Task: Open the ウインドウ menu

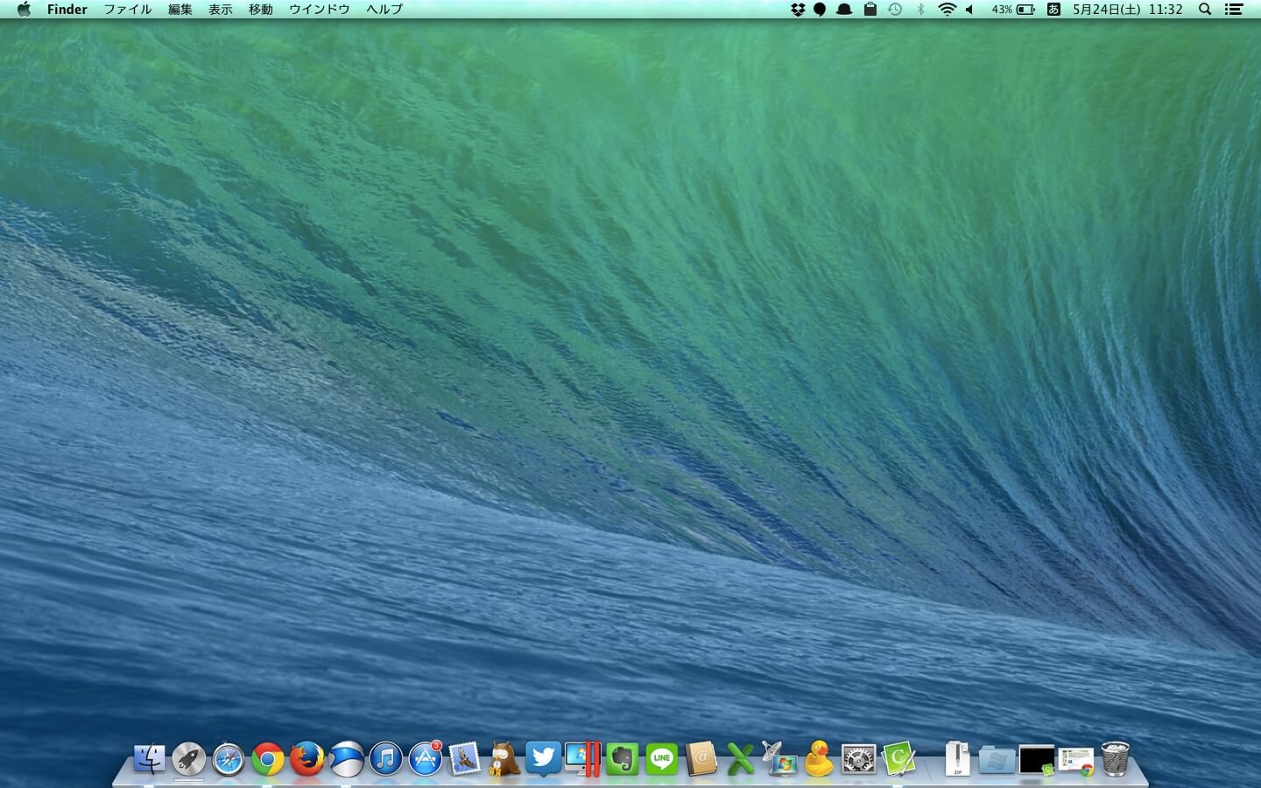Action: (x=320, y=10)
